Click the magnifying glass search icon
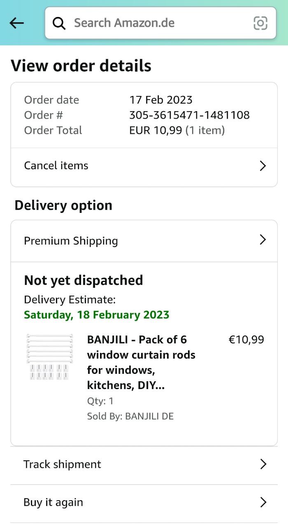 [59, 23]
